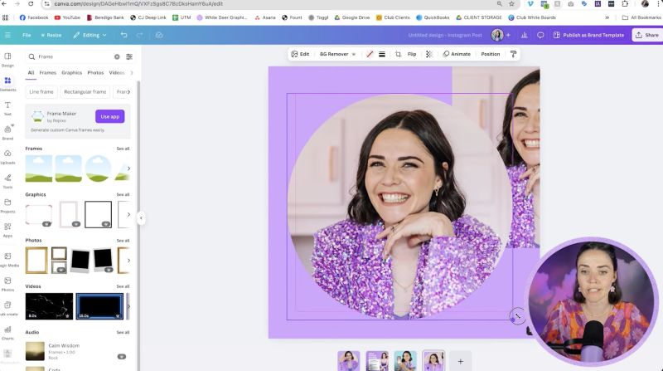Open search filter options
Image resolution: width=663 pixels, height=371 pixels.
[x=129, y=56]
